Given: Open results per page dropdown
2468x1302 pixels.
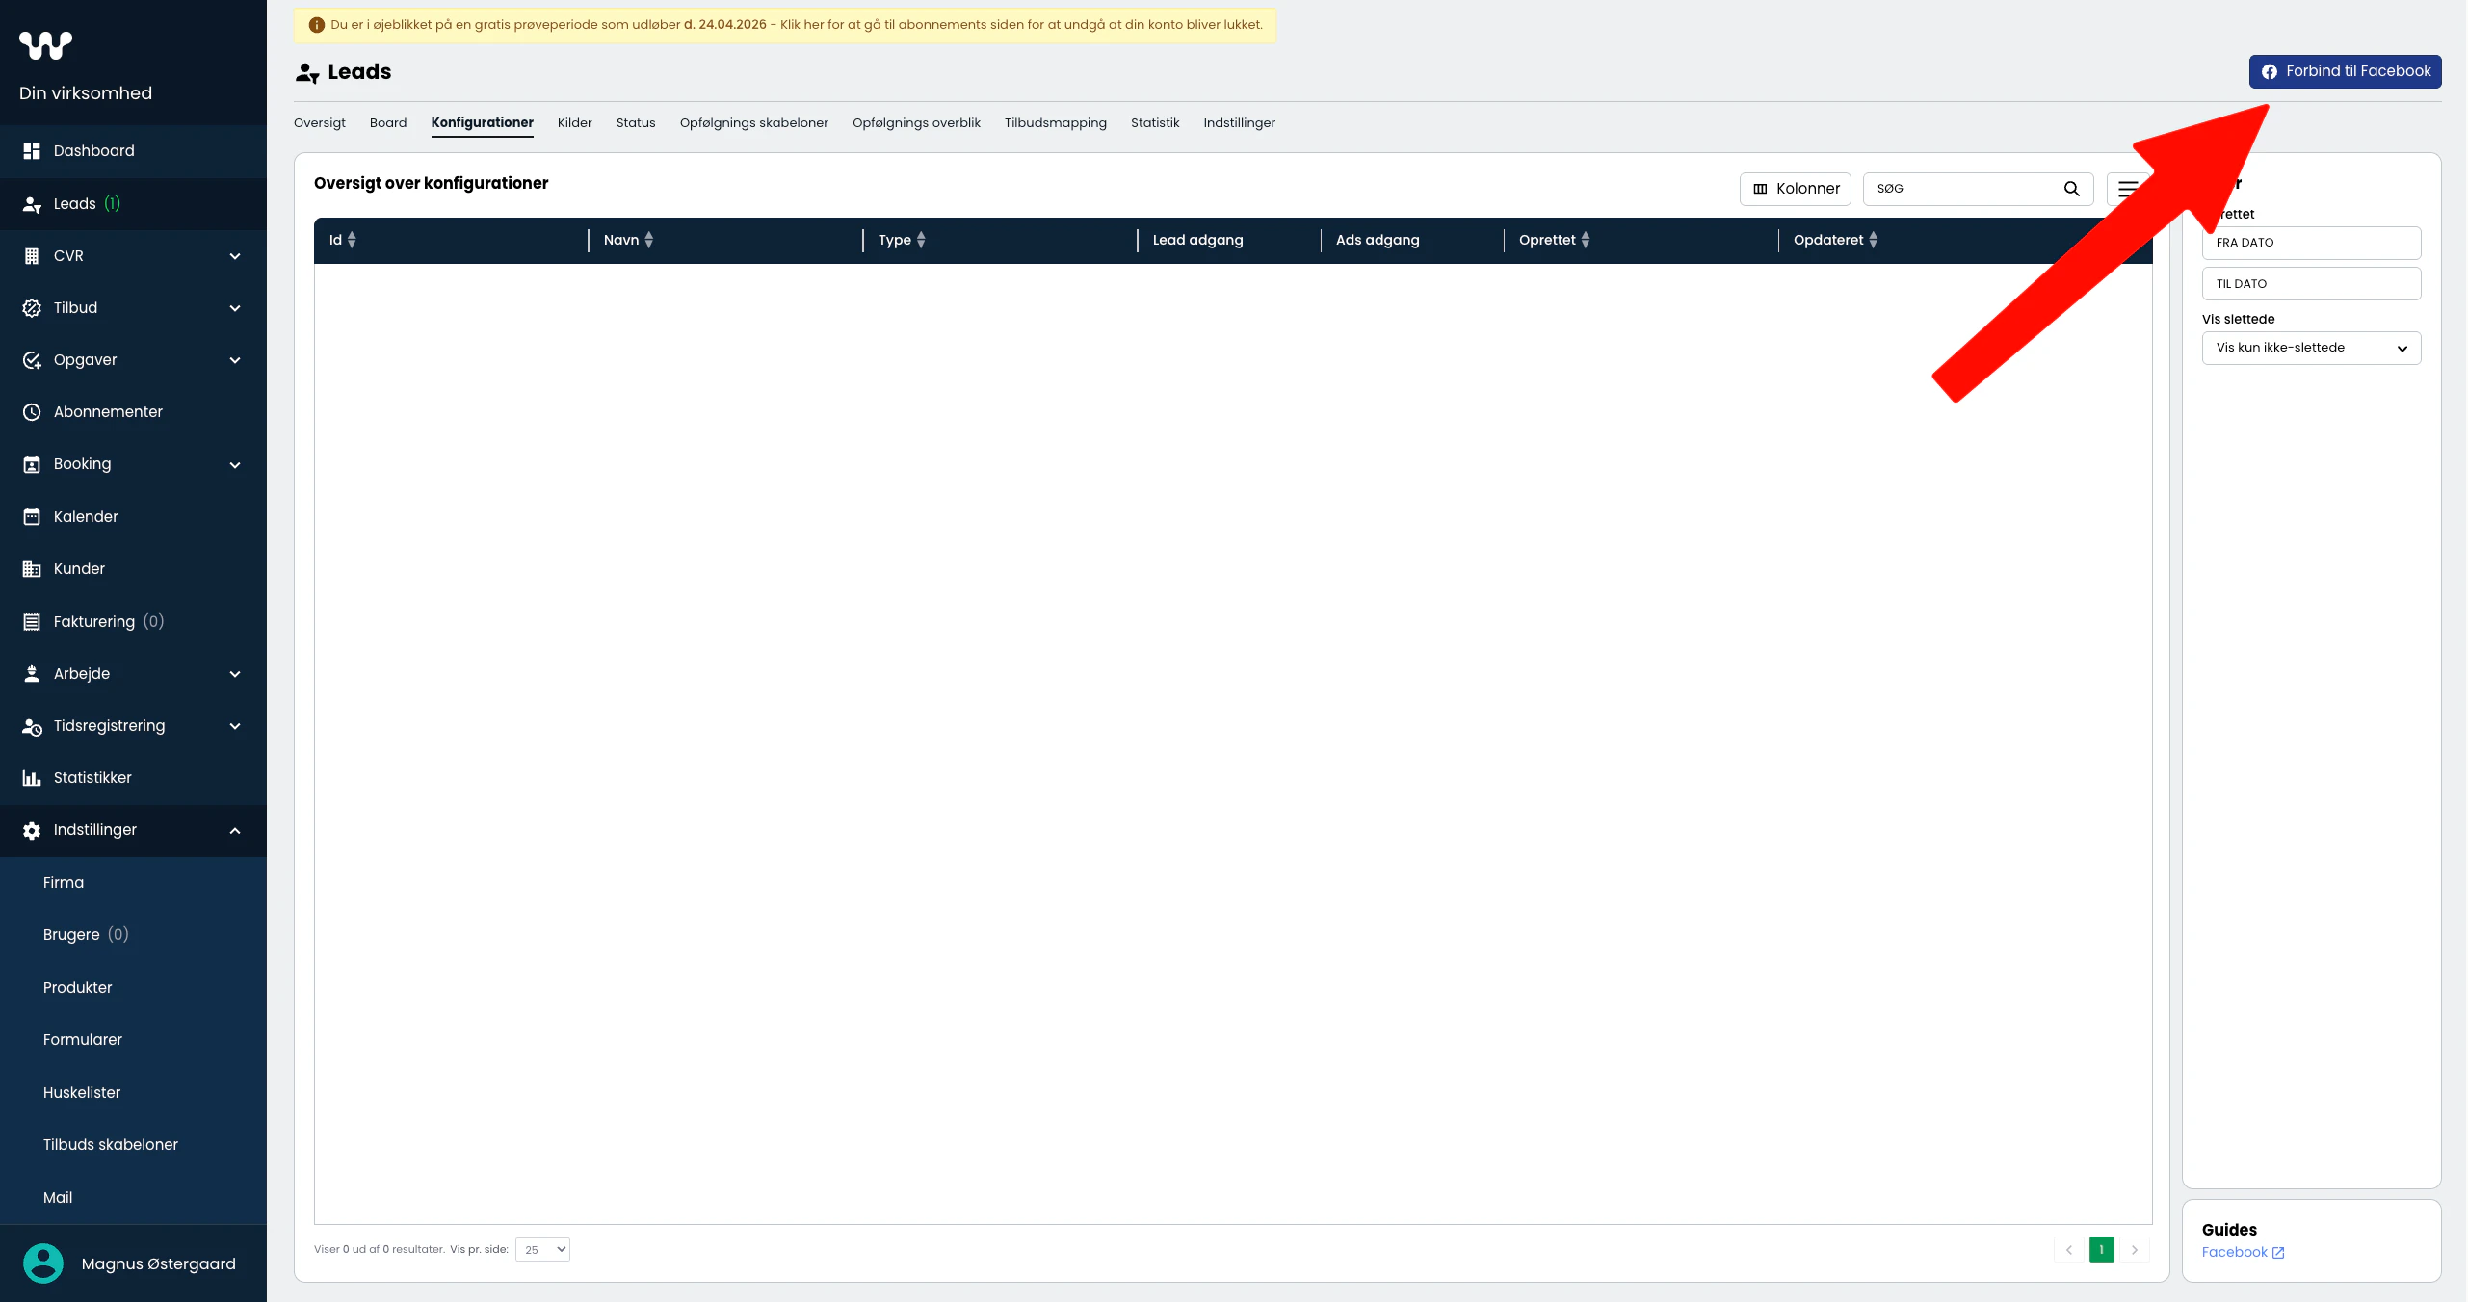Looking at the screenshot, I should [x=543, y=1250].
